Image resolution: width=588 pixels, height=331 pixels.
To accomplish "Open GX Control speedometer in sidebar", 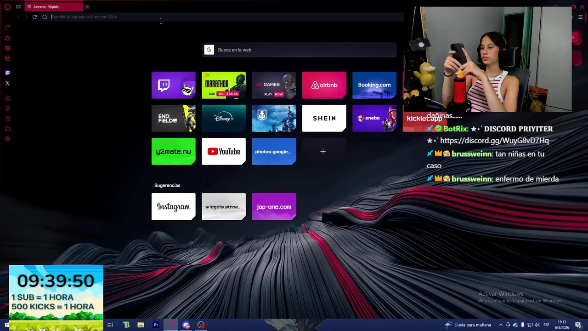I will (x=7, y=28).
